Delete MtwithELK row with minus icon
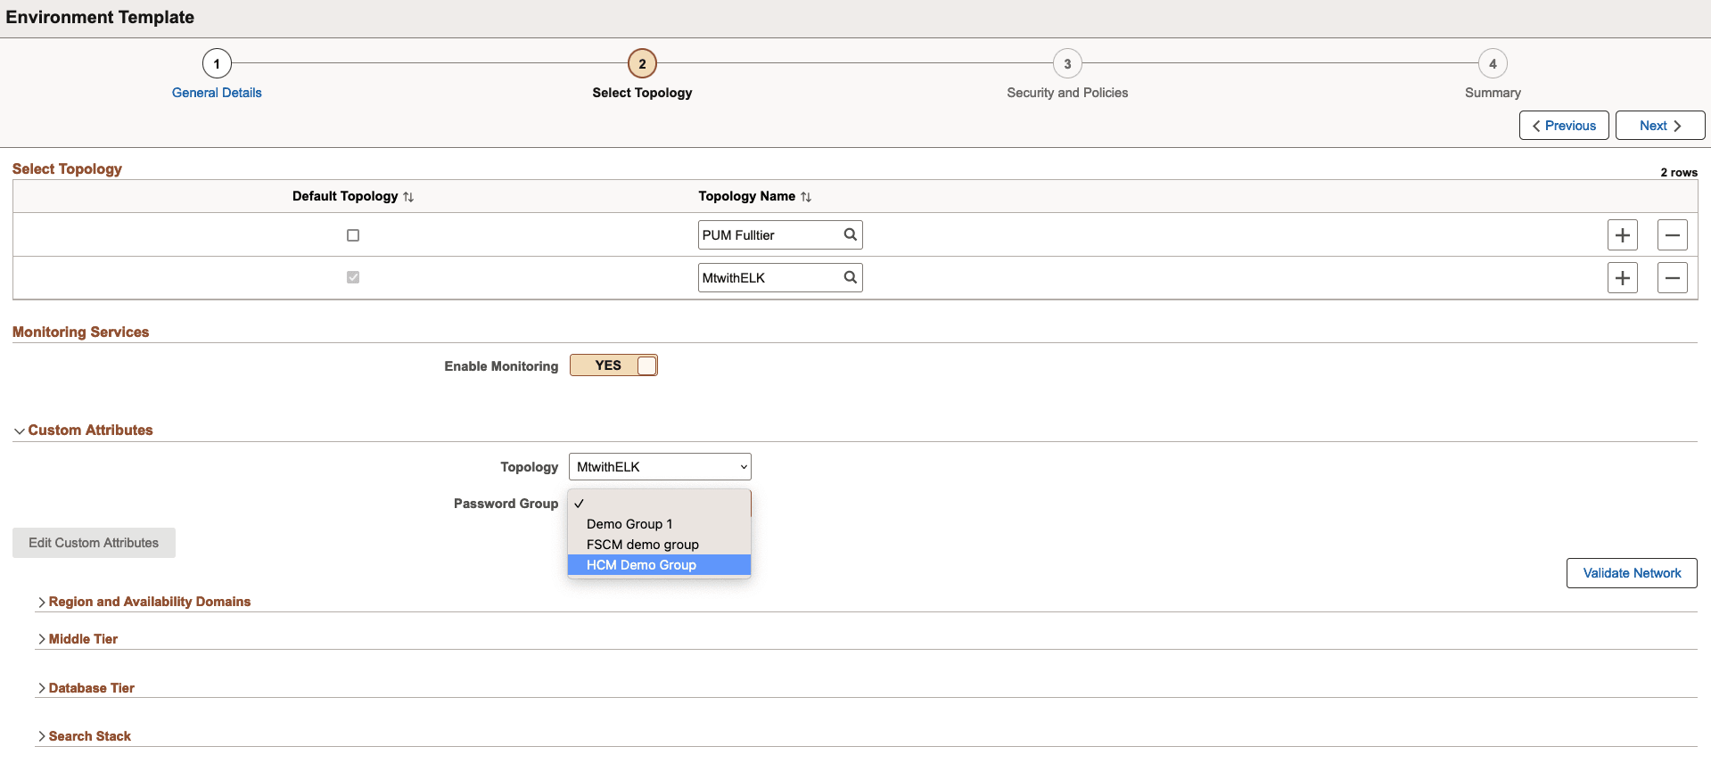Screen dimensions: 1711x771 tap(1672, 278)
